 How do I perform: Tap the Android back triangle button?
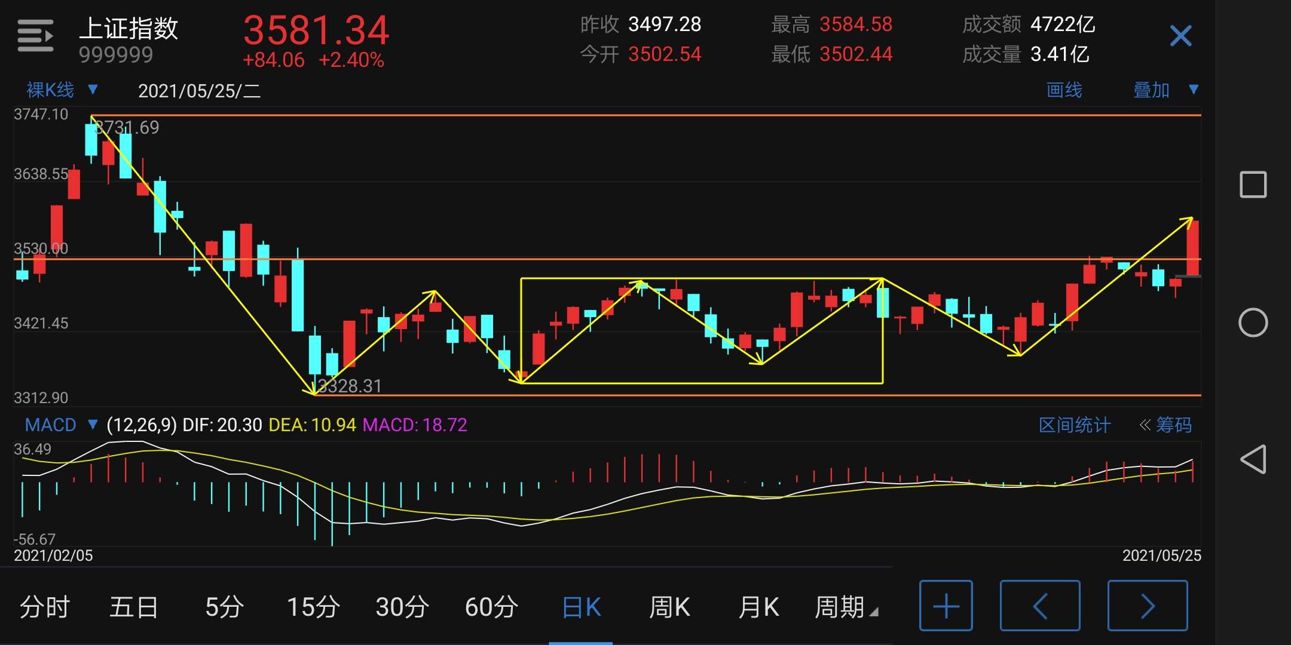(x=1253, y=459)
